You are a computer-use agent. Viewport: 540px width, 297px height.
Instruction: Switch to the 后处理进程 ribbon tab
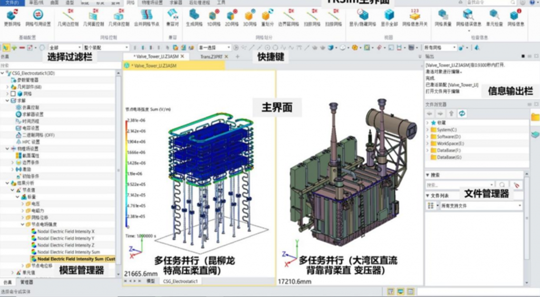click(199, 3)
